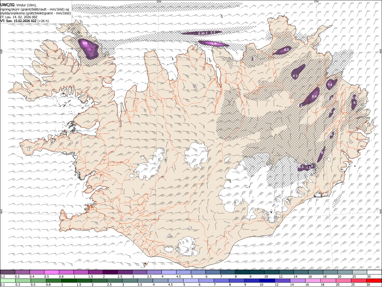
Task: Pick the darkest purple 2–2.5 snow swatch
Action: [110, 272]
